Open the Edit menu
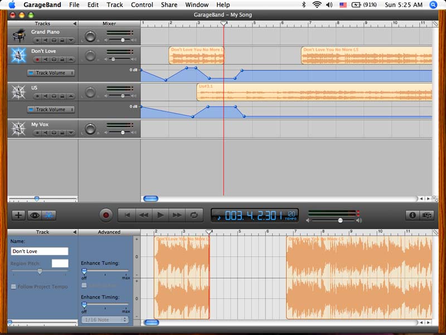 pyautogui.click(x=93, y=5)
